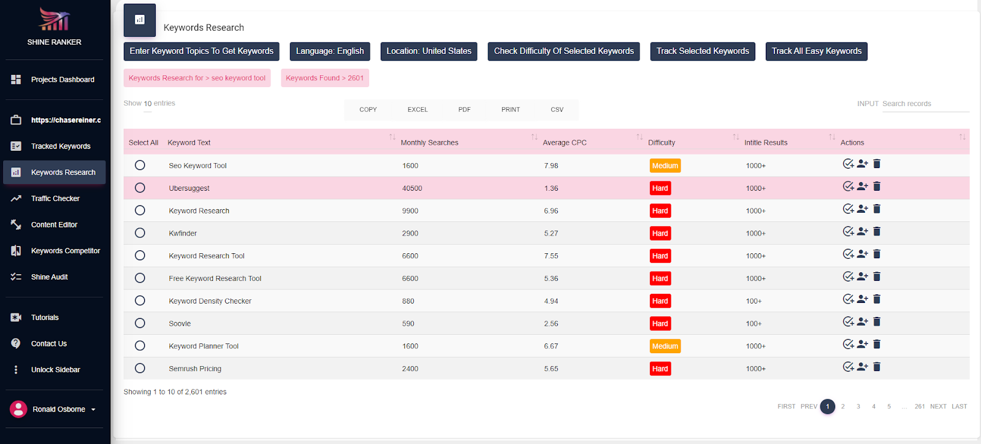The width and height of the screenshot is (981, 444).
Task: Check difficulty icon for Seo Keyword Tool
Action: [849, 164]
